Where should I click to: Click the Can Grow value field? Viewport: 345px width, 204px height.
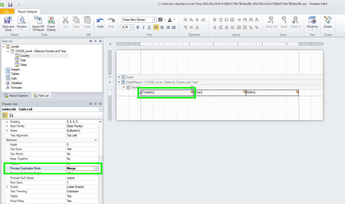tap(82, 149)
